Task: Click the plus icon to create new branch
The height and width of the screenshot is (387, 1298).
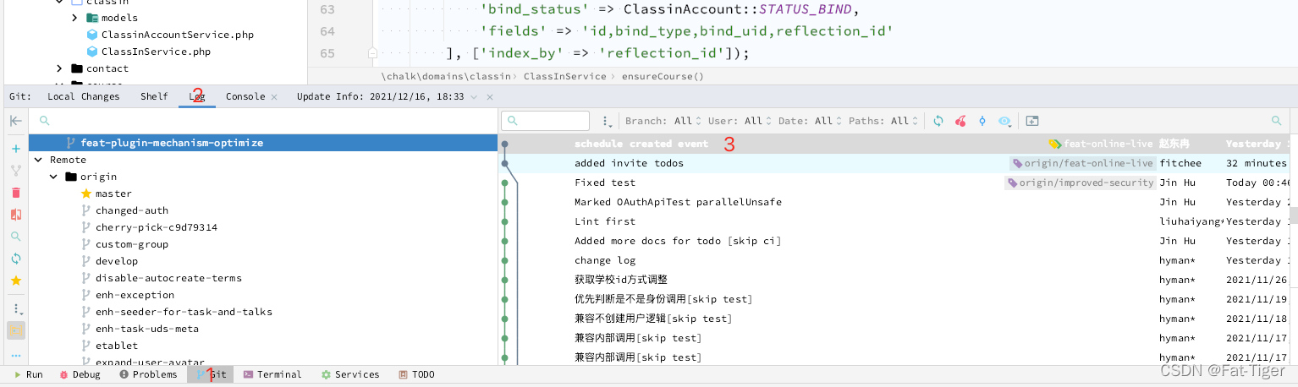Action: (x=15, y=149)
